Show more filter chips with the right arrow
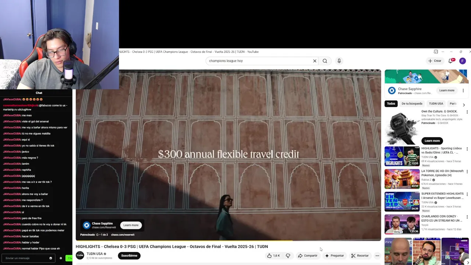This screenshot has width=471, height=265. pyautogui.click(x=464, y=105)
